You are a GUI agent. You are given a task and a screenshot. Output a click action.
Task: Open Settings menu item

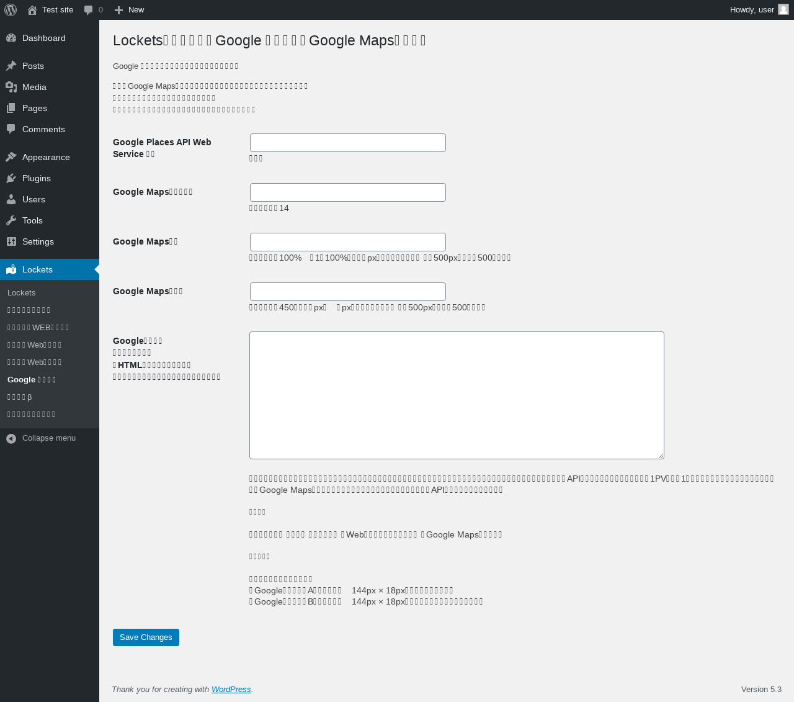coord(50,241)
